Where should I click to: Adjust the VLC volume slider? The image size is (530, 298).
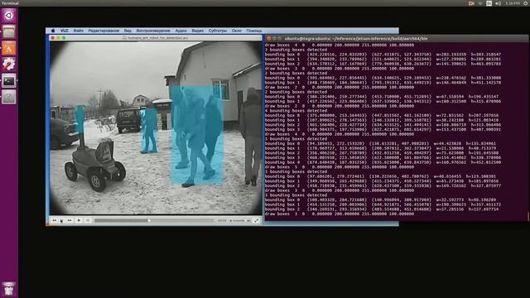238,221
